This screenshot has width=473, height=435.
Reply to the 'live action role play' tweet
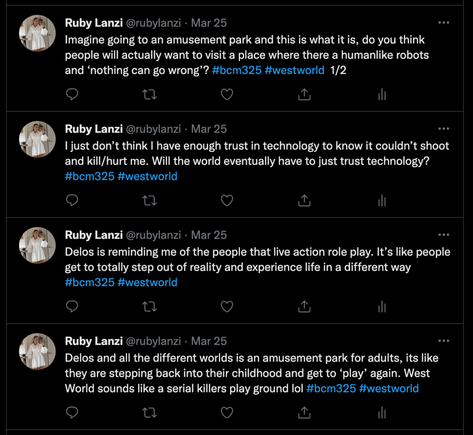click(x=72, y=306)
